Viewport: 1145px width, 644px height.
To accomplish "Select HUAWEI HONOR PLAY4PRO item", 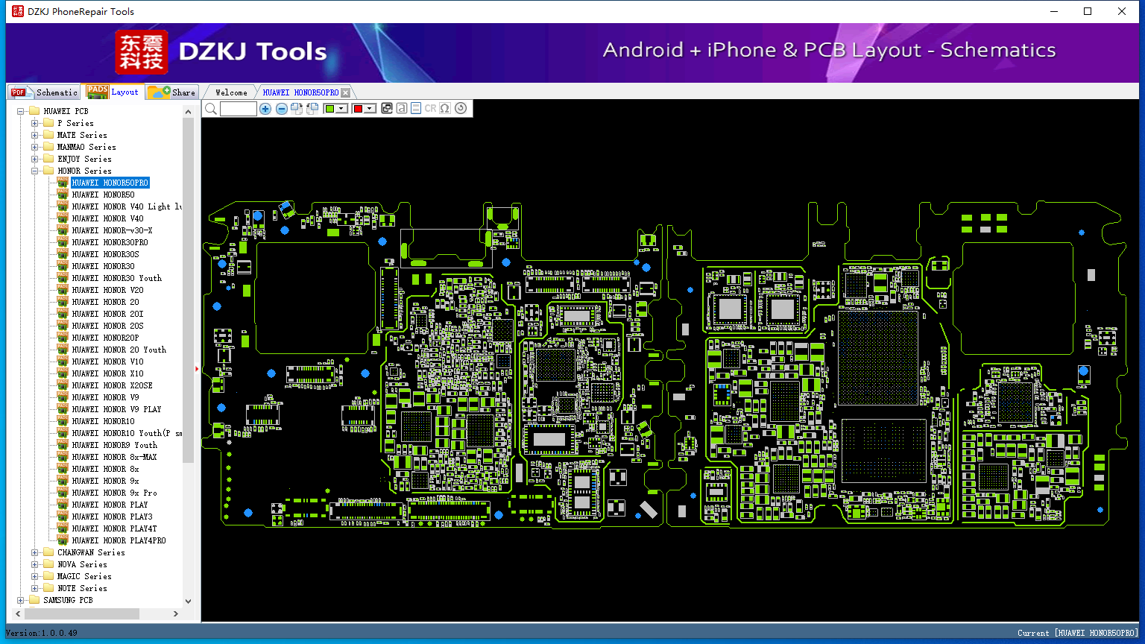I will (x=119, y=540).
